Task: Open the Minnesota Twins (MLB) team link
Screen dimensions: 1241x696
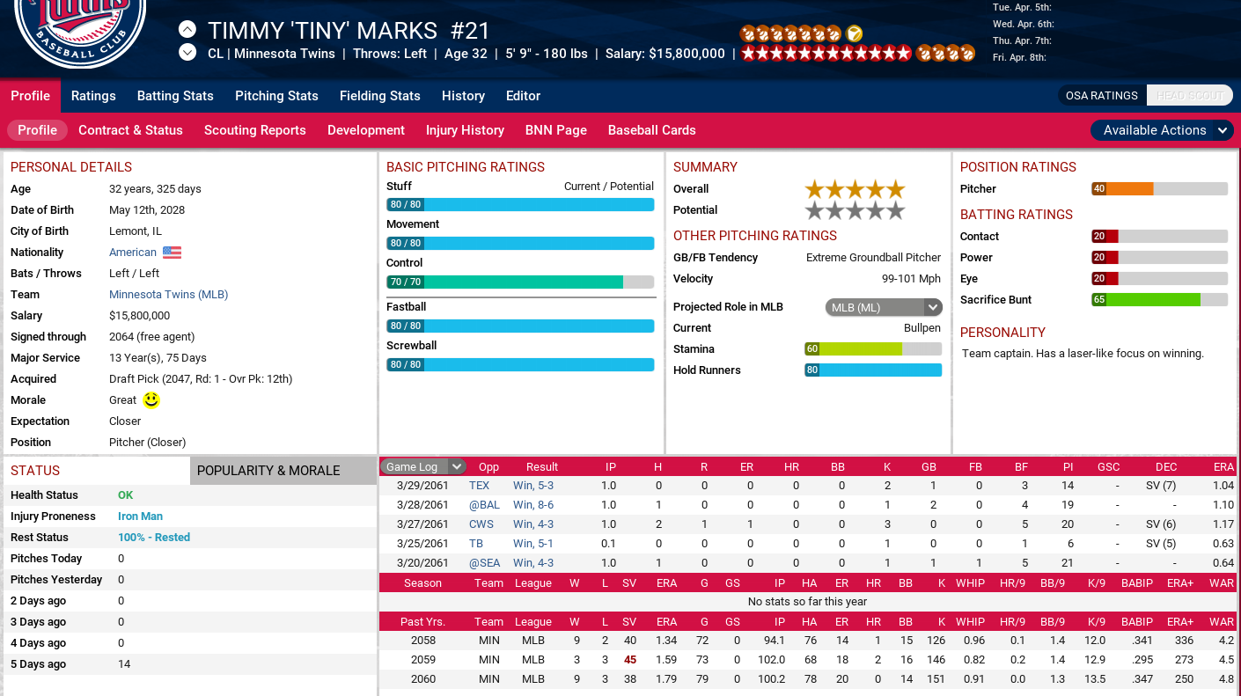Action: [168, 295]
